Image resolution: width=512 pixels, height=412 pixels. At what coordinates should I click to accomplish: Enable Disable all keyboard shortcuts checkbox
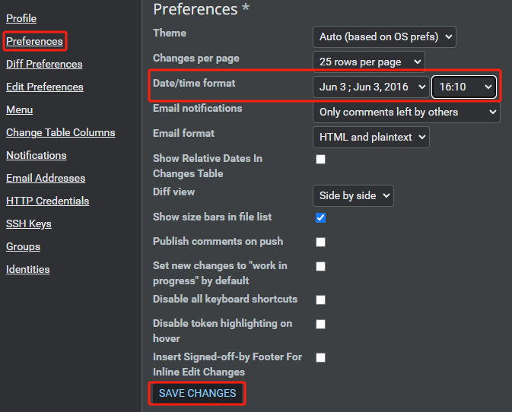point(321,299)
